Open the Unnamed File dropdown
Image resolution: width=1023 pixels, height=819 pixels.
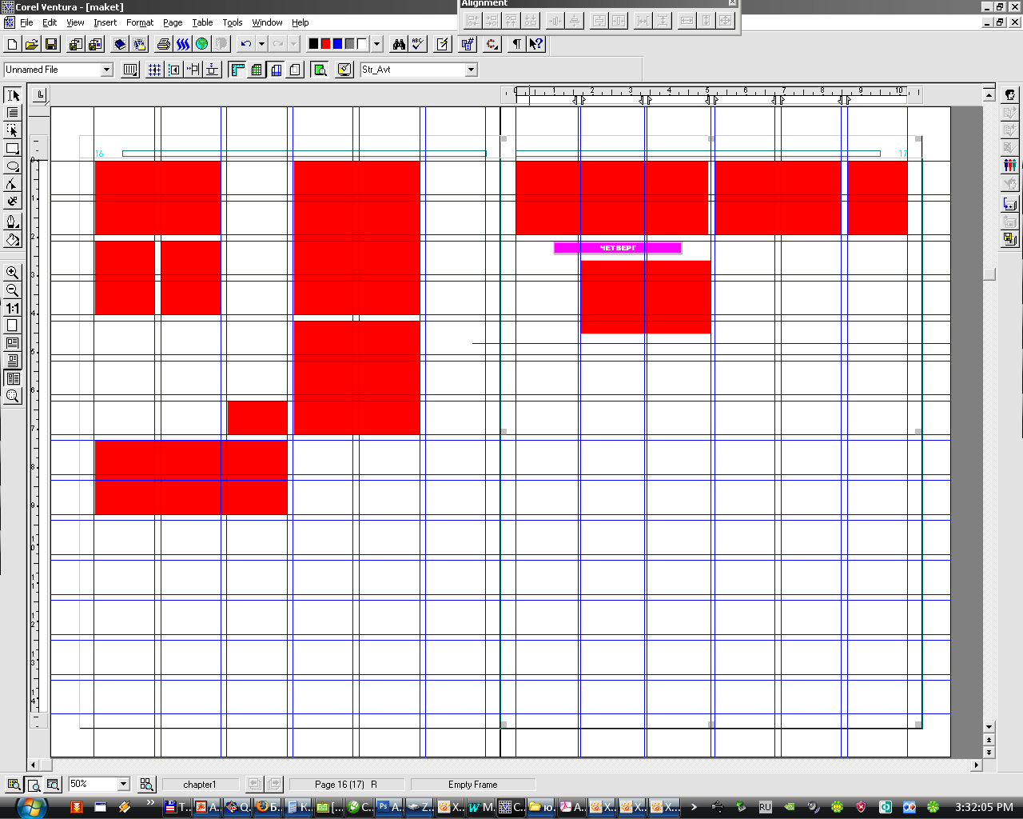coord(106,70)
